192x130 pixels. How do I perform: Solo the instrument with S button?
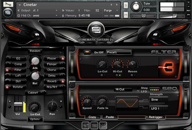126,6
